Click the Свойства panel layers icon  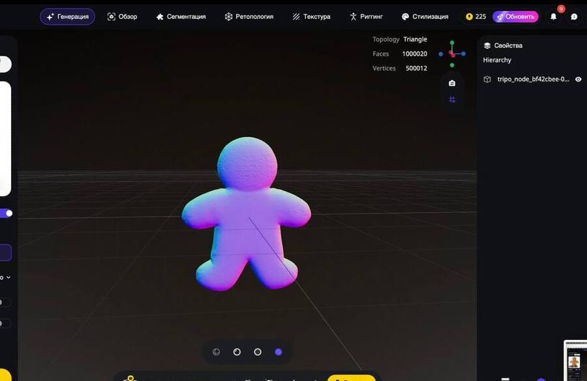[487, 46]
